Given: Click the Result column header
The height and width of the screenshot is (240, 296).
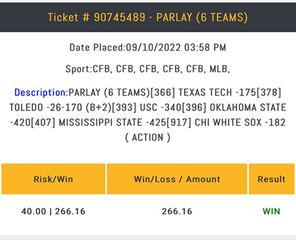Looking at the screenshot, I should [272, 179].
